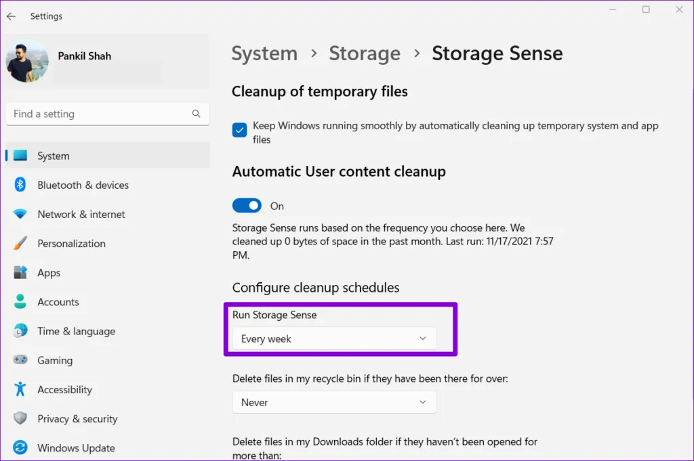The width and height of the screenshot is (694, 461).
Task: Click the Find a setting field
Action: coord(98,114)
